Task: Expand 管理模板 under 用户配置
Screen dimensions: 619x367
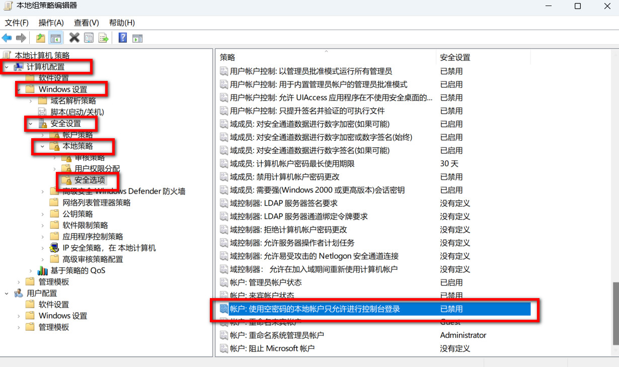Action: tap(19, 327)
